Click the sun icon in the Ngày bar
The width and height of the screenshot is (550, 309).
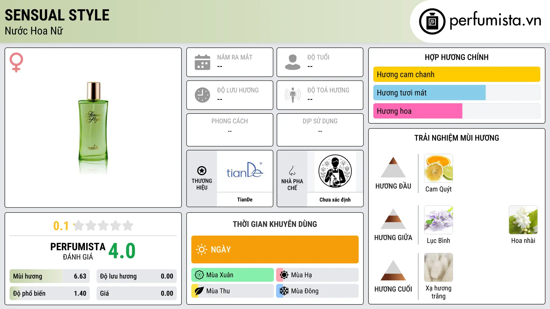tap(201, 249)
